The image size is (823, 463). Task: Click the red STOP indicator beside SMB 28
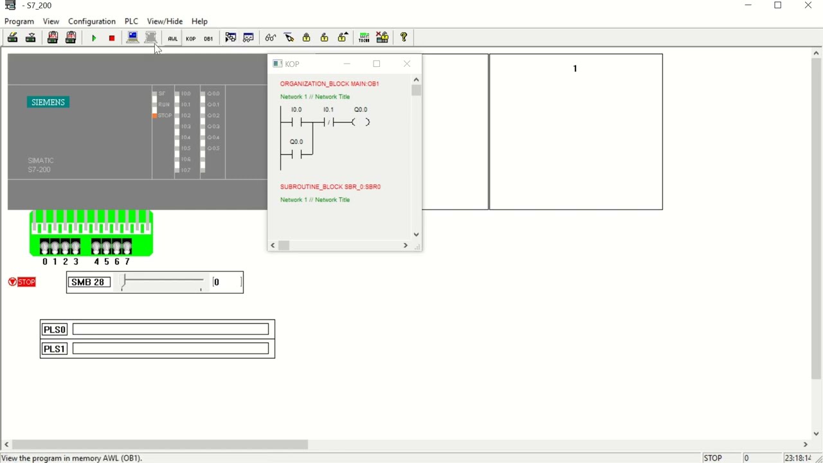point(23,282)
